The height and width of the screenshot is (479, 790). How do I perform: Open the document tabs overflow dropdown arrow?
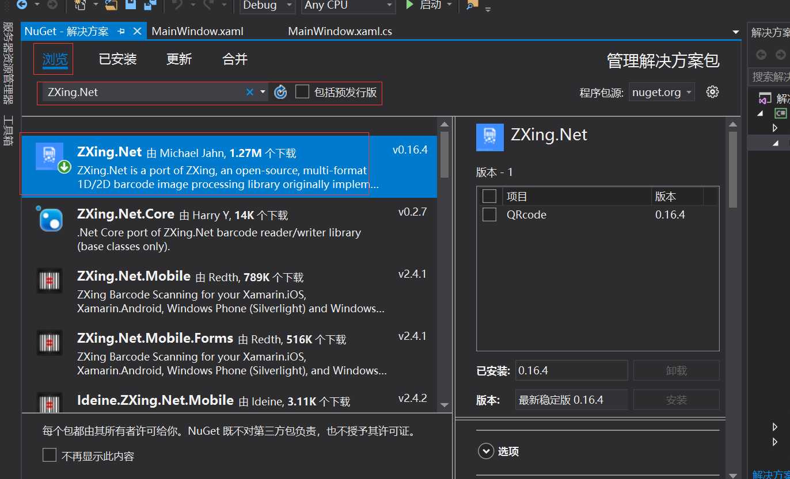[736, 32]
